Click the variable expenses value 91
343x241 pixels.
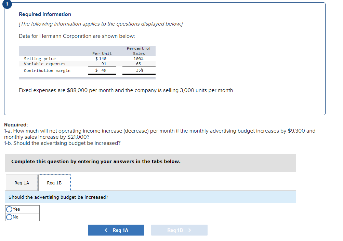pyautogui.click(x=104, y=64)
